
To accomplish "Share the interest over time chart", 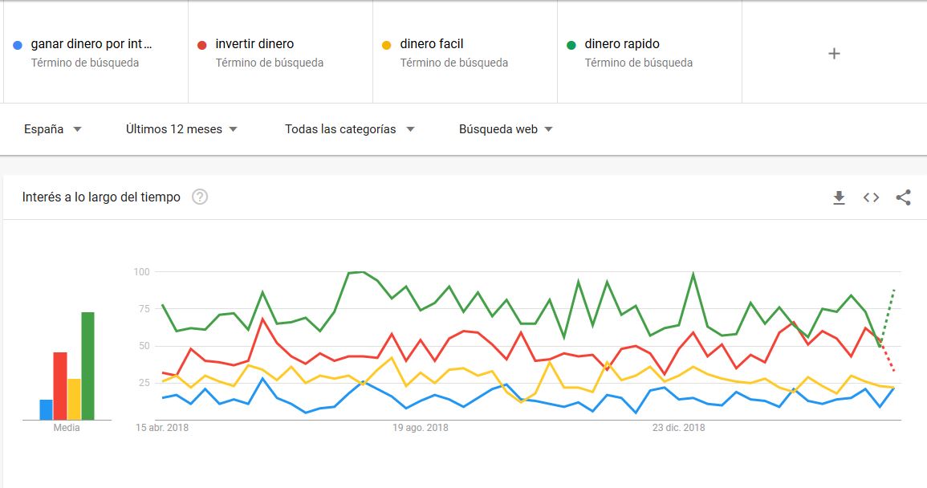I will pos(904,197).
